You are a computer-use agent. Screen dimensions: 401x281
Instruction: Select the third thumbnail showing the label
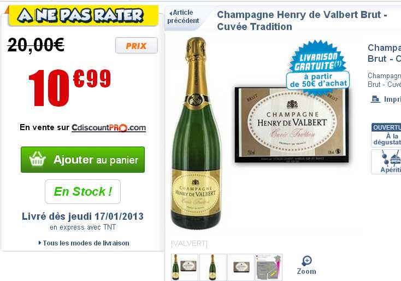click(x=241, y=267)
